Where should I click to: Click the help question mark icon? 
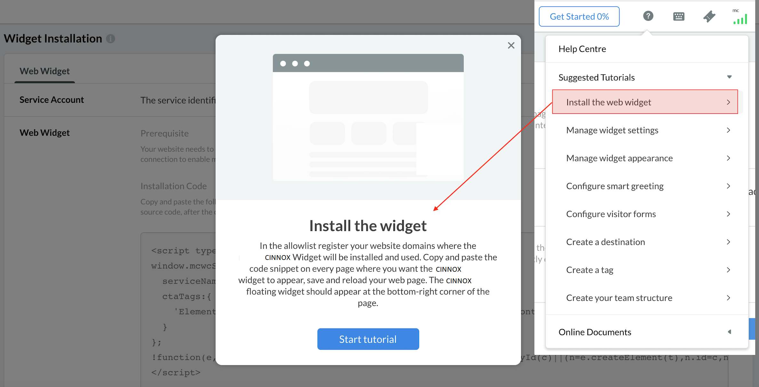pyautogui.click(x=648, y=16)
